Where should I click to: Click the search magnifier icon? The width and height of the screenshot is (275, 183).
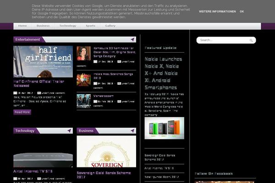pos(251,40)
